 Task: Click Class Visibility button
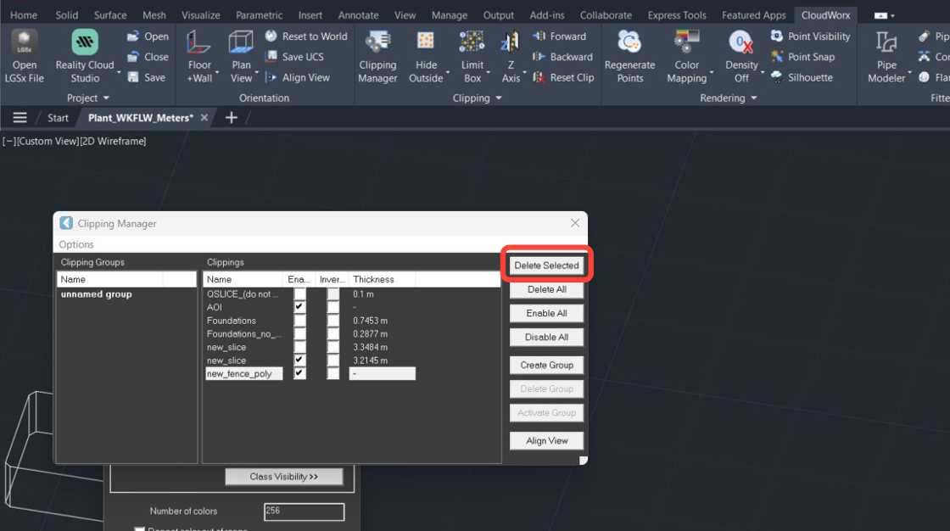pyautogui.click(x=283, y=477)
